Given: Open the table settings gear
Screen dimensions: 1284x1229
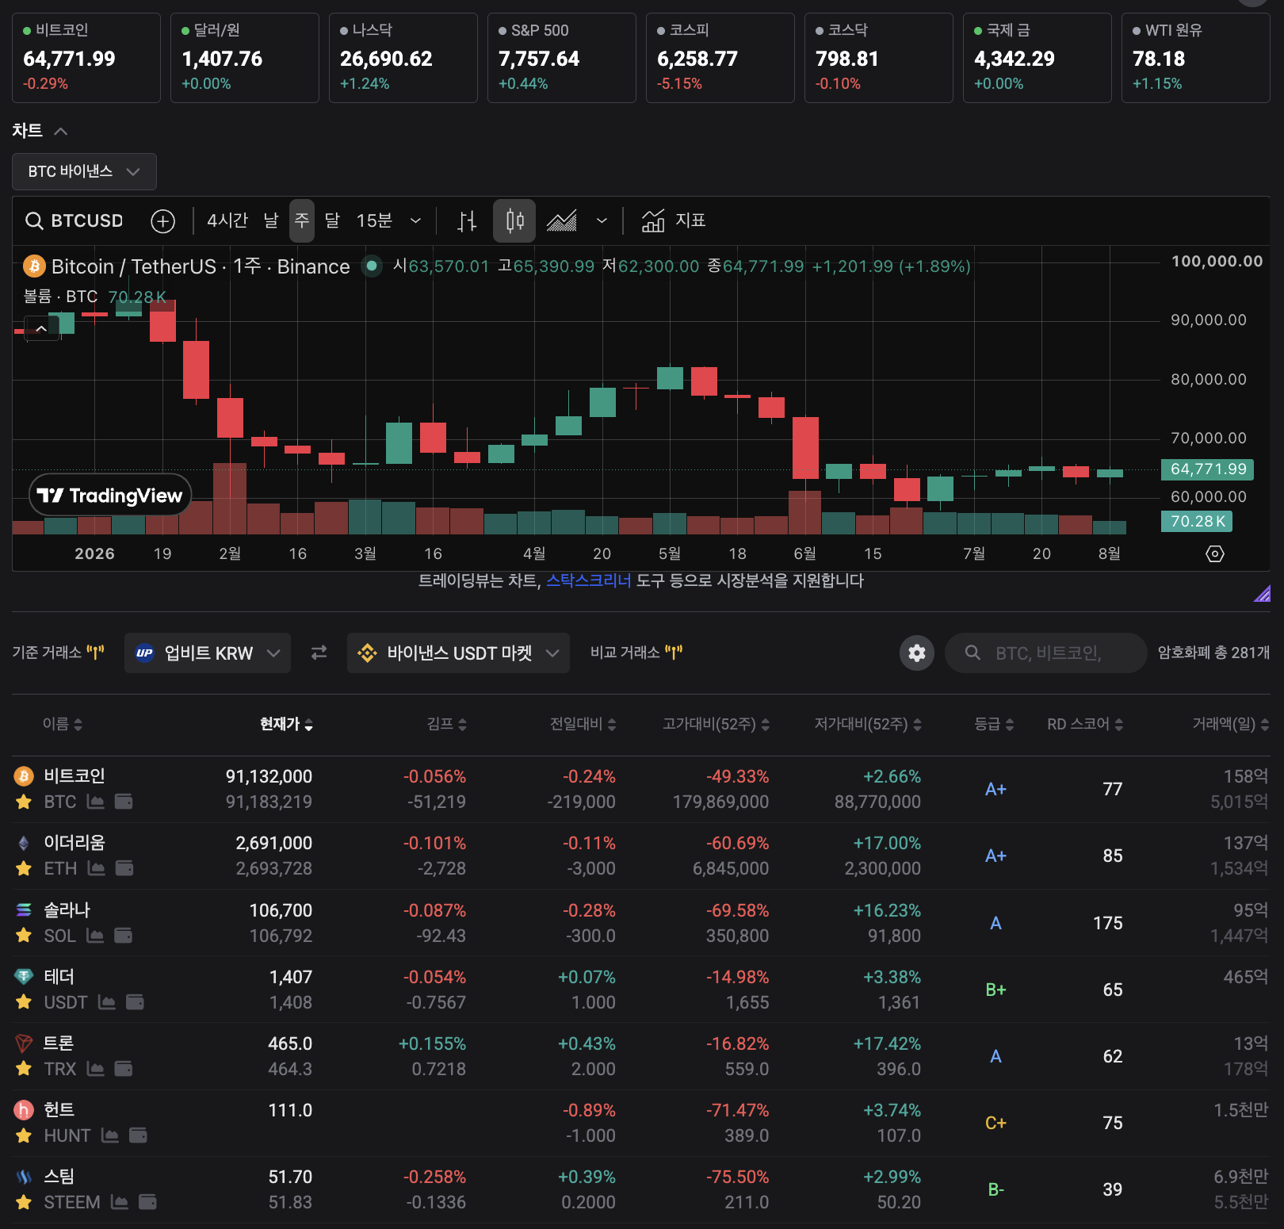Looking at the screenshot, I should [x=917, y=653].
